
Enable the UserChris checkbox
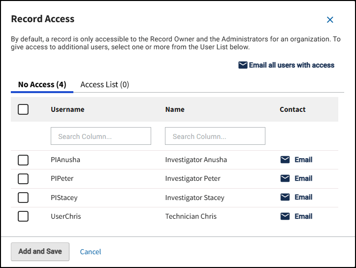click(23, 216)
